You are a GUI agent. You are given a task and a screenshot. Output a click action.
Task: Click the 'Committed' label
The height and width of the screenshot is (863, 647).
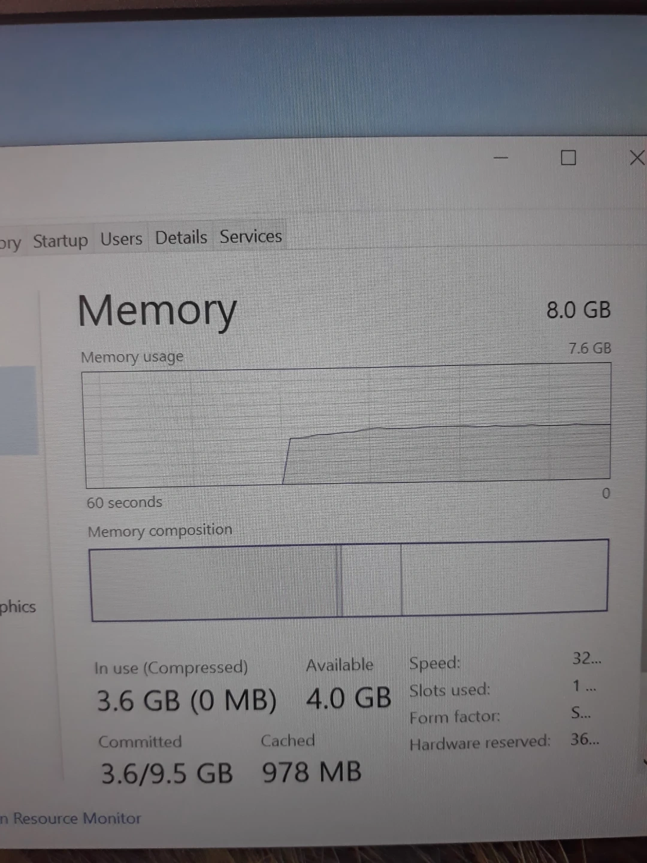[140, 742]
